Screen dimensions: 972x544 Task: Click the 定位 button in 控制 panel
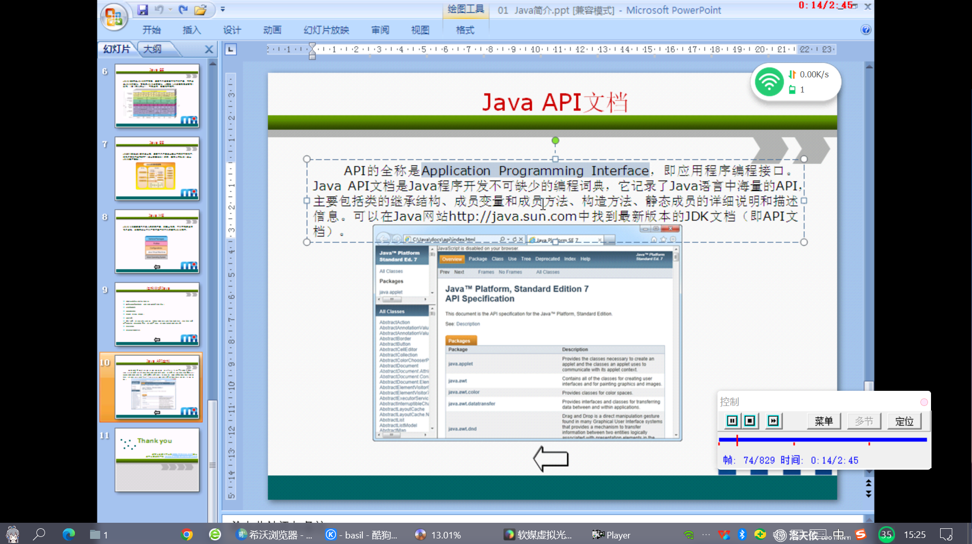904,421
